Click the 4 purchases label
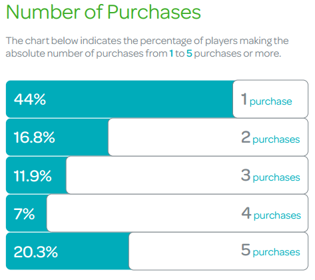 tap(271, 213)
